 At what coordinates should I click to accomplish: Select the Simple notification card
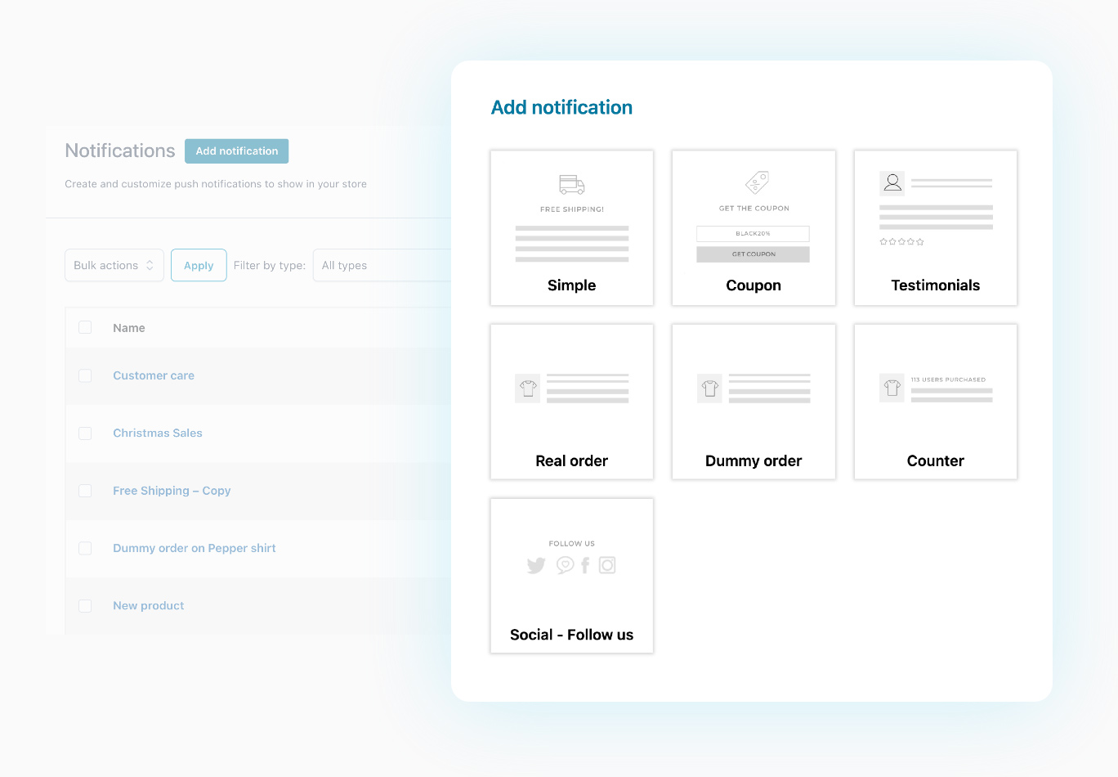[572, 228]
